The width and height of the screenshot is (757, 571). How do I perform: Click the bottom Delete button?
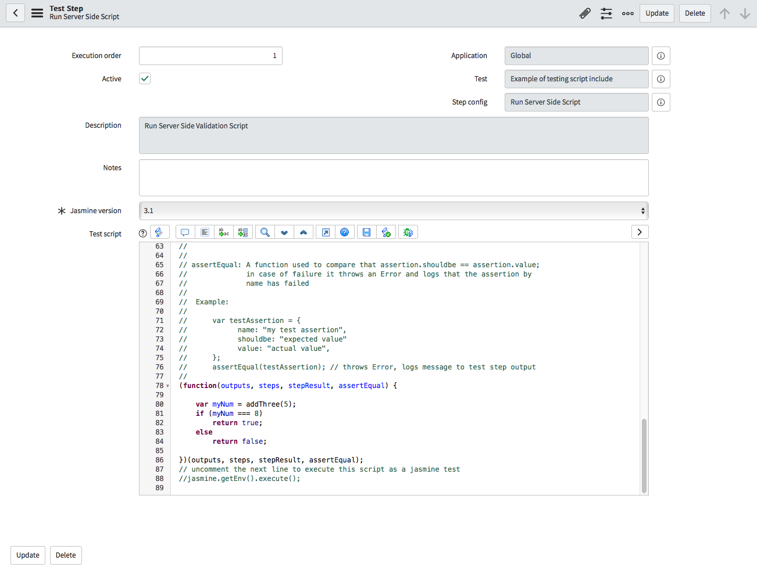(x=66, y=555)
